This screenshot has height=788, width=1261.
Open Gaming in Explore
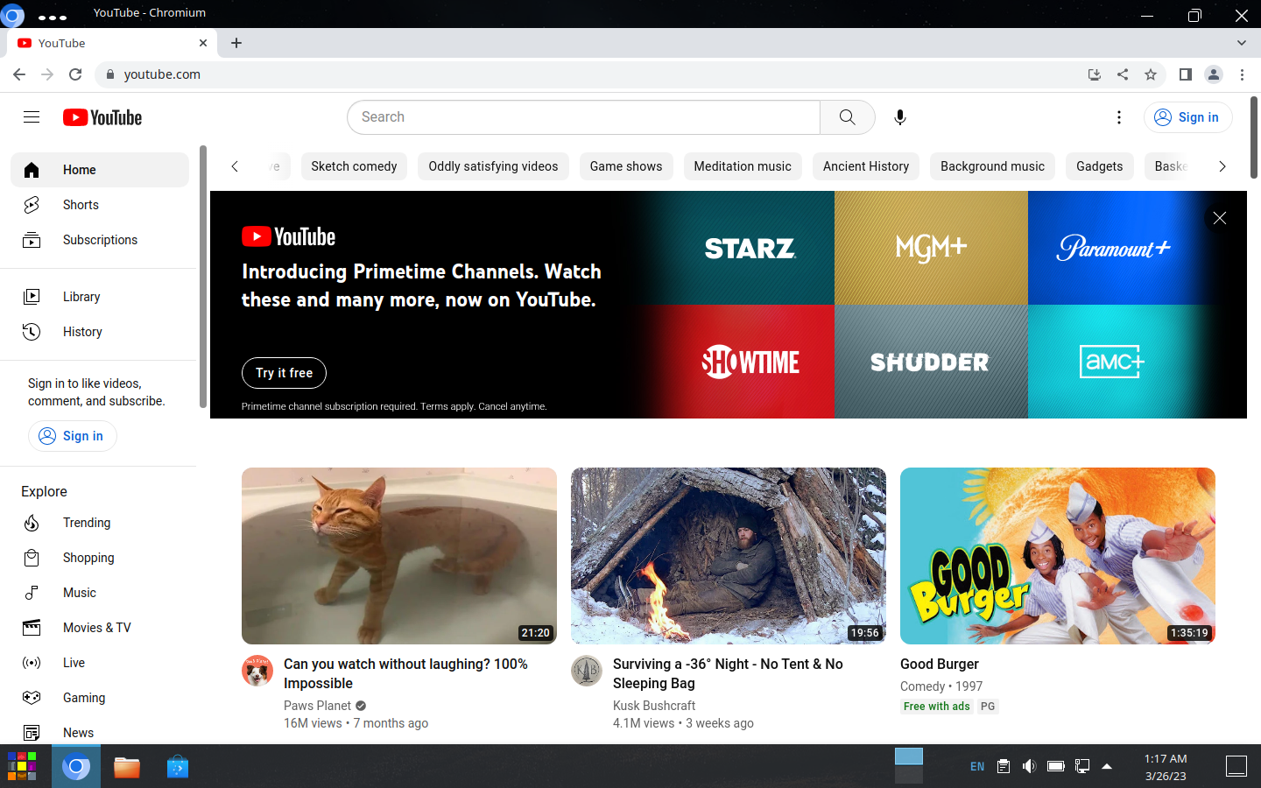tap(100, 698)
